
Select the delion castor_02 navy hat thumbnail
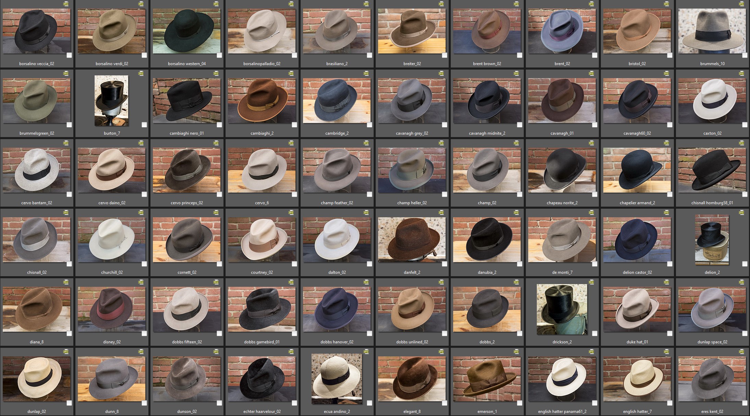coord(637,240)
